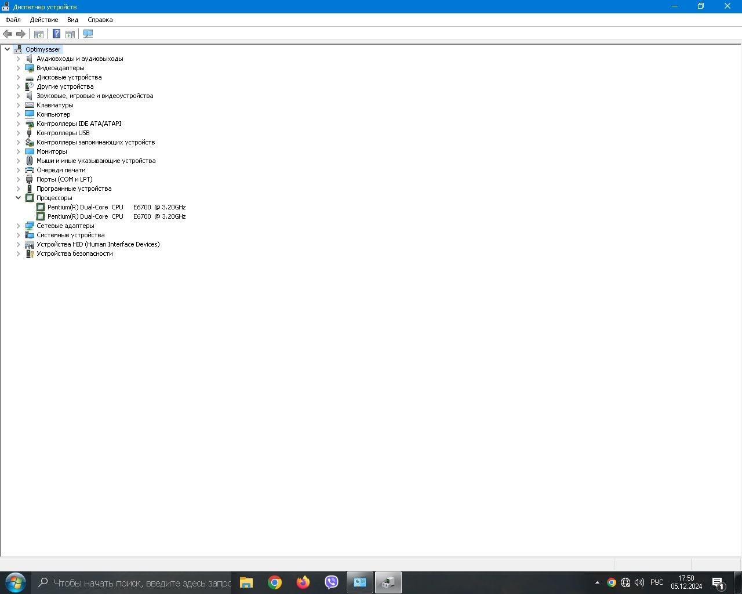Click the USB plug icon of Контроллеры USB
The width and height of the screenshot is (742, 594).
pos(30,133)
